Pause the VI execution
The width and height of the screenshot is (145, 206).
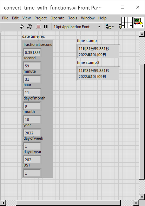tap(46, 27)
